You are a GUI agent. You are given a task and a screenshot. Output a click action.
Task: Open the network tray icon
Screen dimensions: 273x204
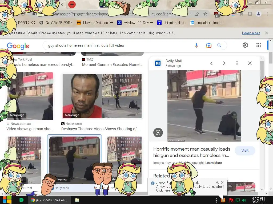[238, 200]
